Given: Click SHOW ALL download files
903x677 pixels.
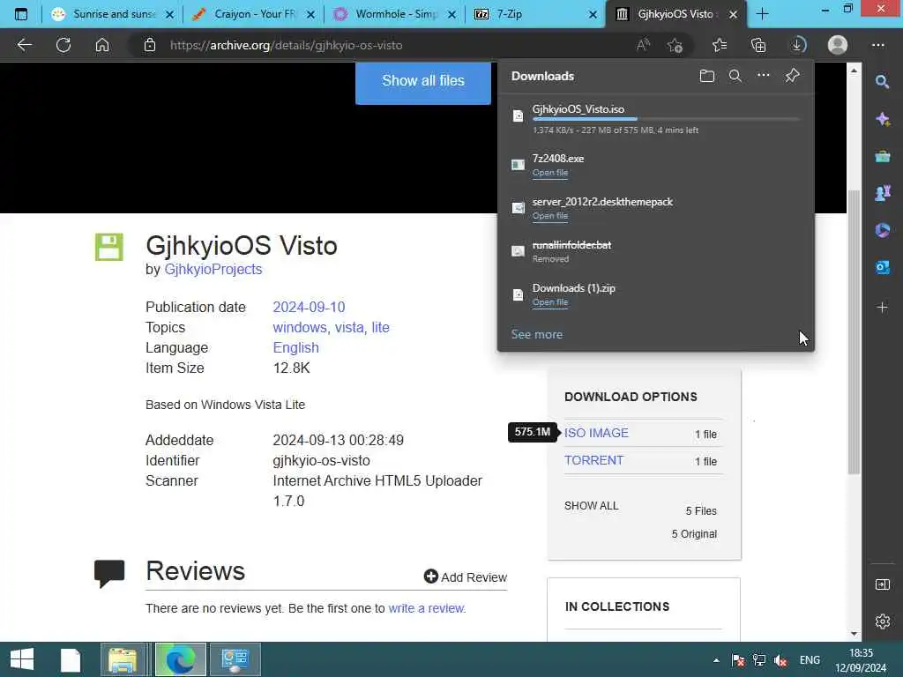Looking at the screenshot, I should (591, 506).
